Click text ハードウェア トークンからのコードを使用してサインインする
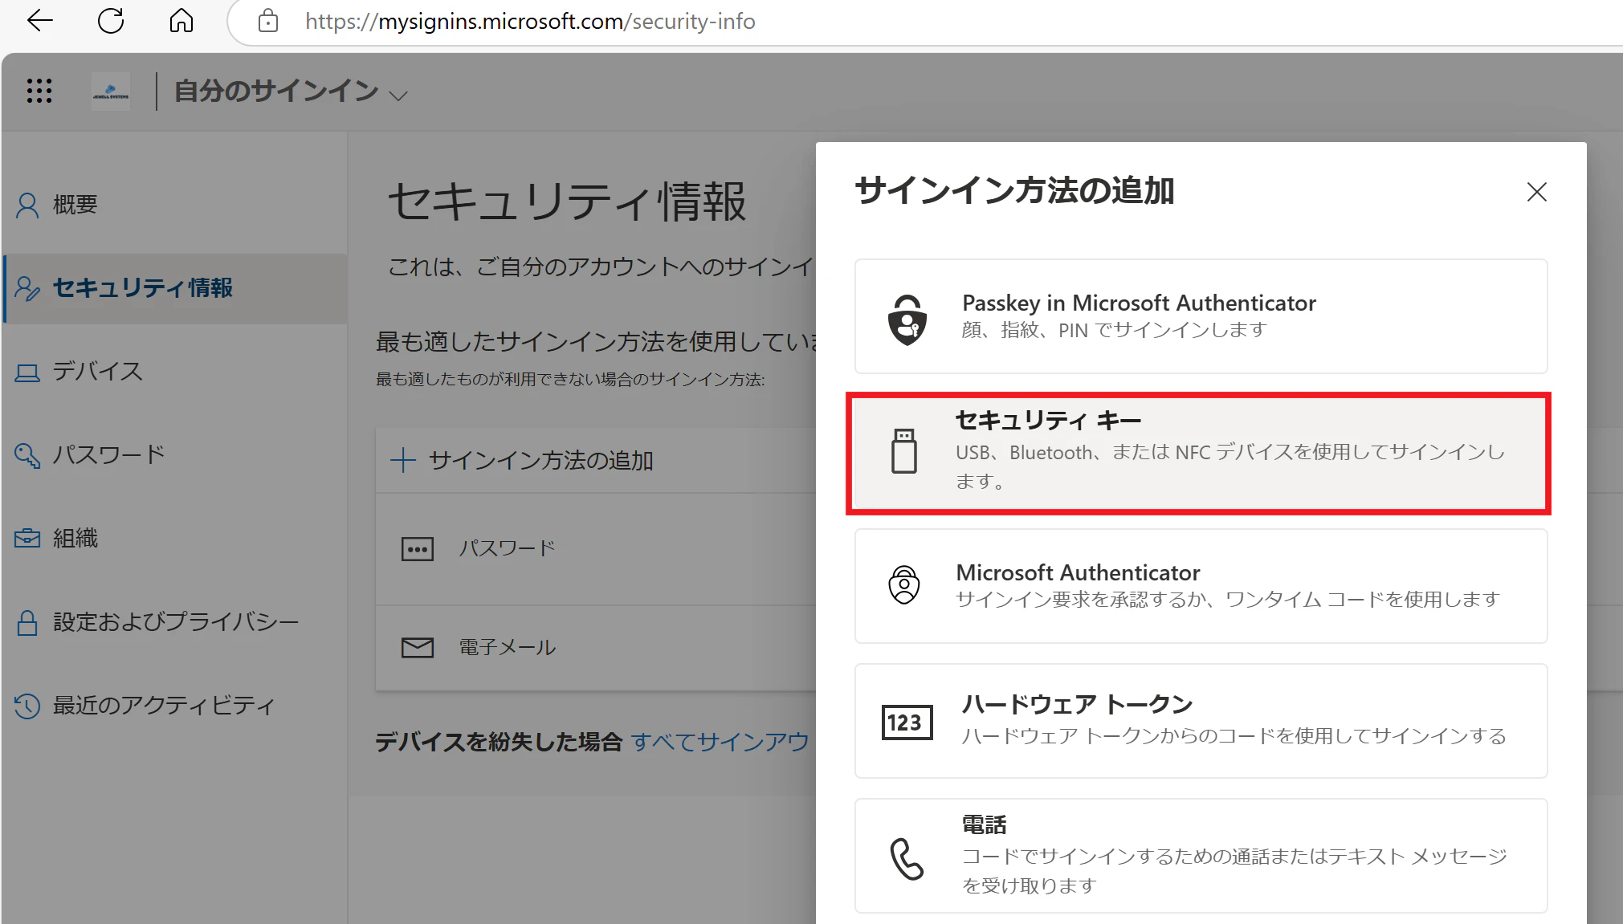Image resolution: width=1623 pixels, height=924 pixels. pos(1234,736)
